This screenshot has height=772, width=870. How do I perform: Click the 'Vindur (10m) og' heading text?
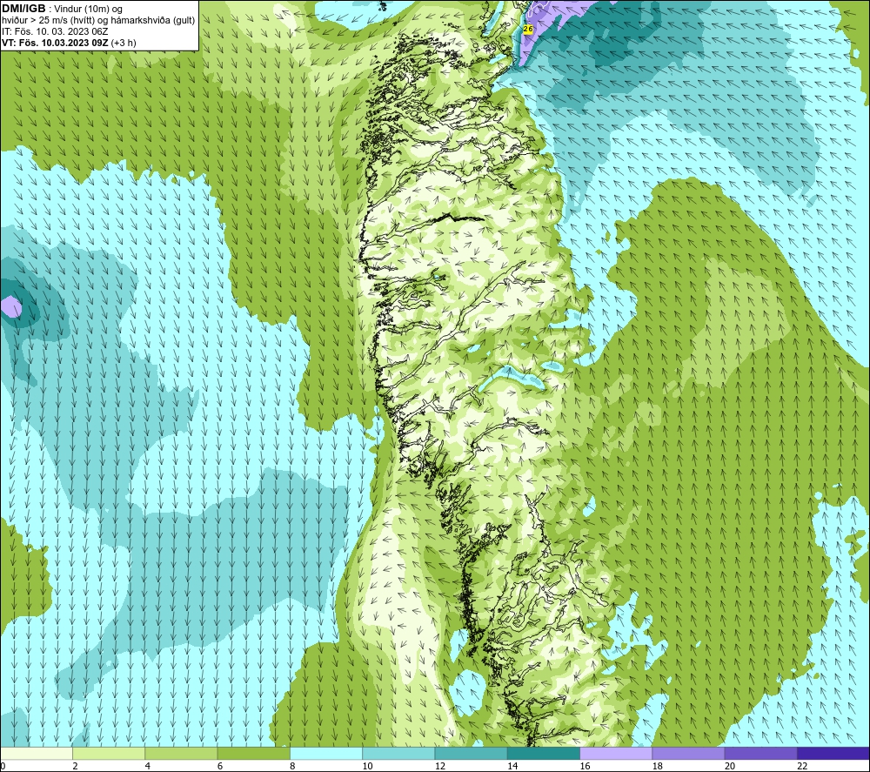(88, 10)
